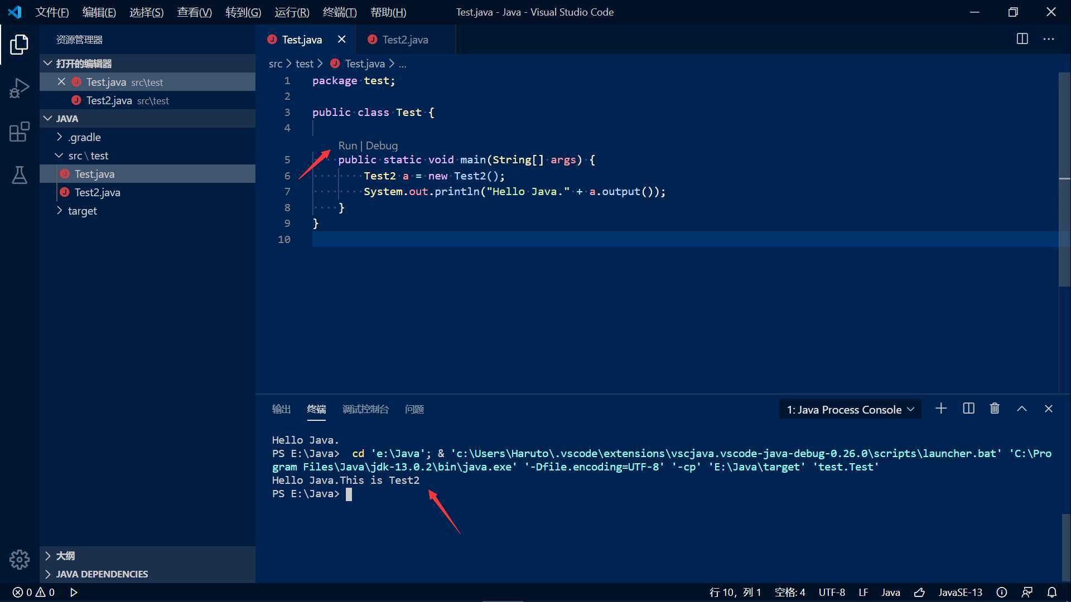Collapse the src\test folder
This screenshot has width=1071, height=602.
[x=148, y=156]
